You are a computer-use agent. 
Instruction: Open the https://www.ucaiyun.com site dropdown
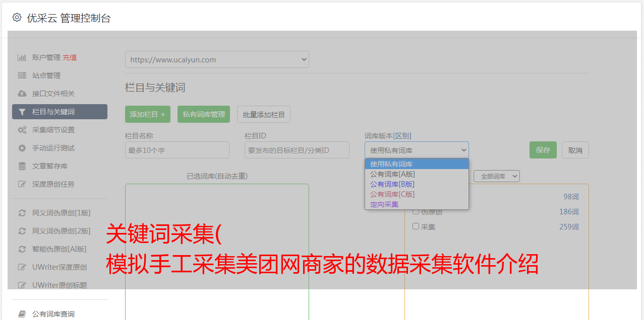(x=217, y=59)
